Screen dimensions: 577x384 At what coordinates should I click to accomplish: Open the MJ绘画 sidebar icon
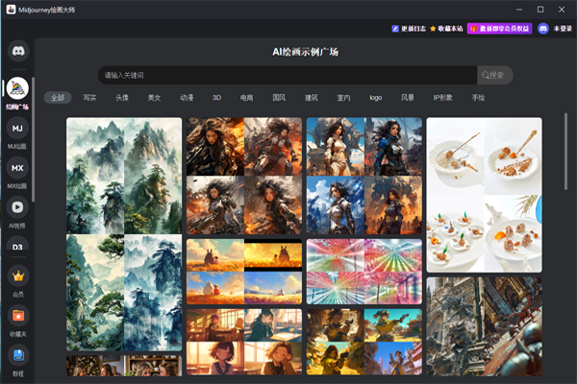pos(17,129)
